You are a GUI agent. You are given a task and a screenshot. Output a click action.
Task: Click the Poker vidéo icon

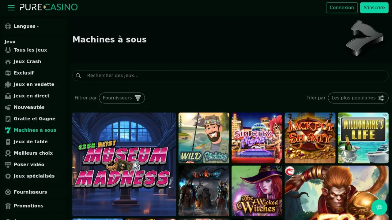[8, 165]
